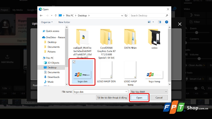The image size is (212, 119).
Task: Select the video folder
Action: coord(154,39)
